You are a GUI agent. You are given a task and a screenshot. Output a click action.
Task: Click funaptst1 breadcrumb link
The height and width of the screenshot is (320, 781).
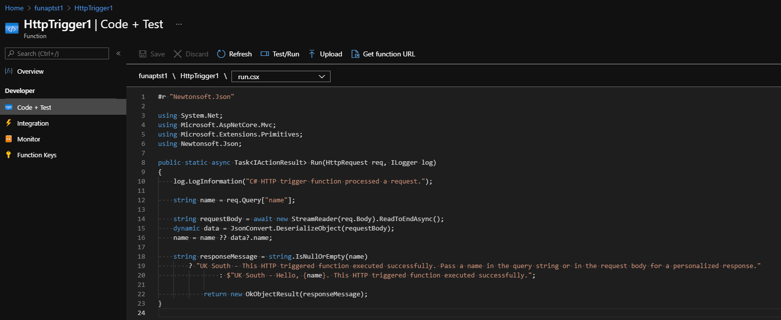point(49,8)
